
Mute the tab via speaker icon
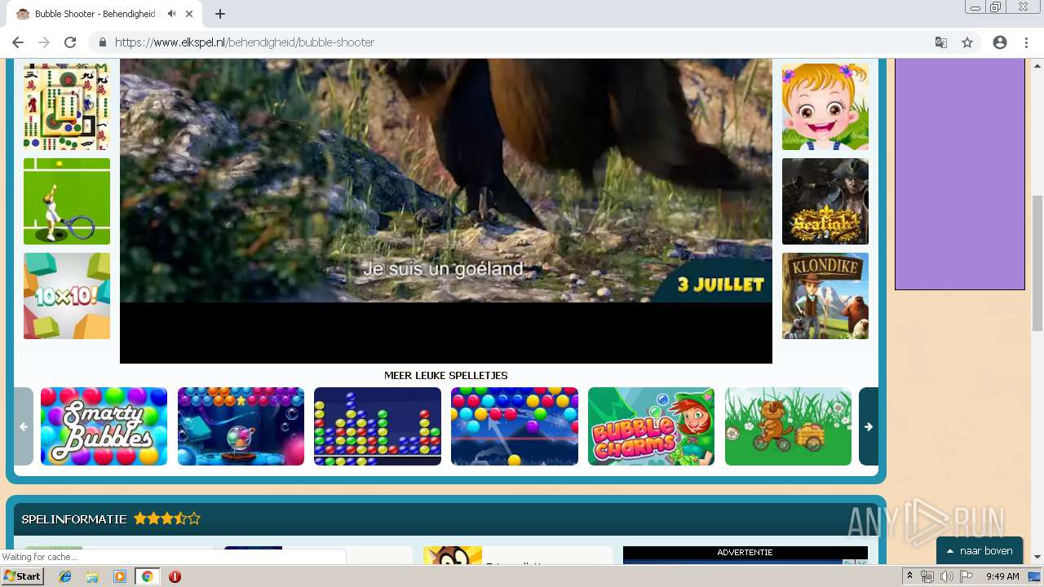click(171, 14)
